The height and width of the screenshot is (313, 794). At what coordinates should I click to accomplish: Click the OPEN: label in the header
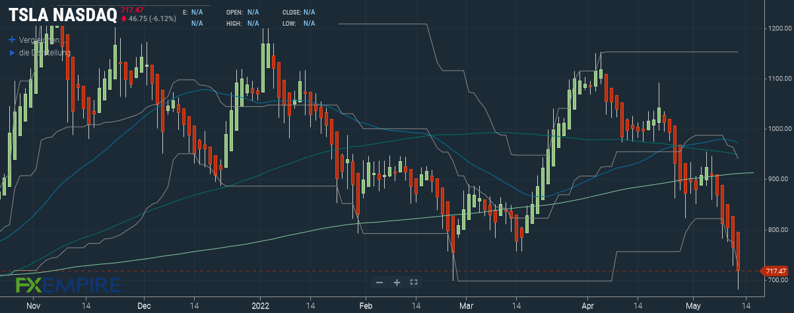pos(234,12)
